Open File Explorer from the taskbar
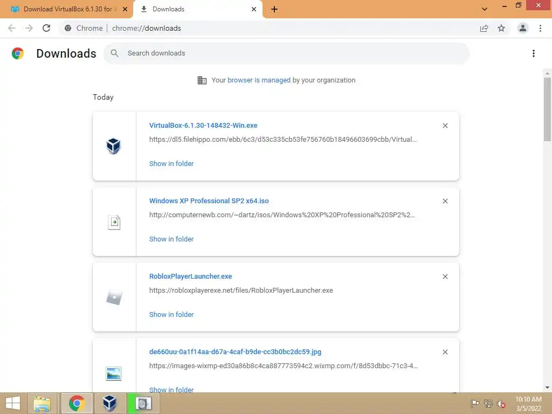552x414 pixels. [42, 403]
